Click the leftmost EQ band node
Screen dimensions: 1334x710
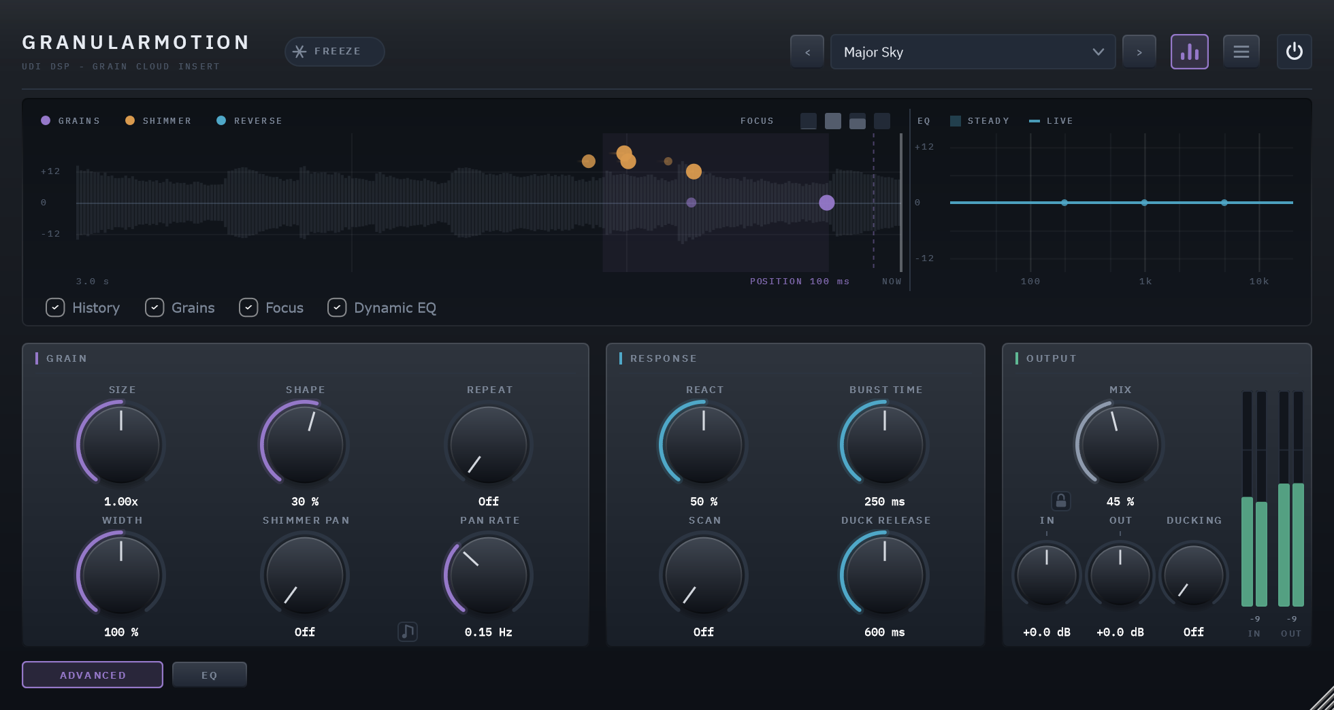point(1064,203)
